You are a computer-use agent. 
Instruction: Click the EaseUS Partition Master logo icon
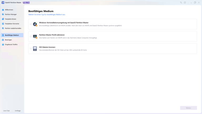pos(3,2)
